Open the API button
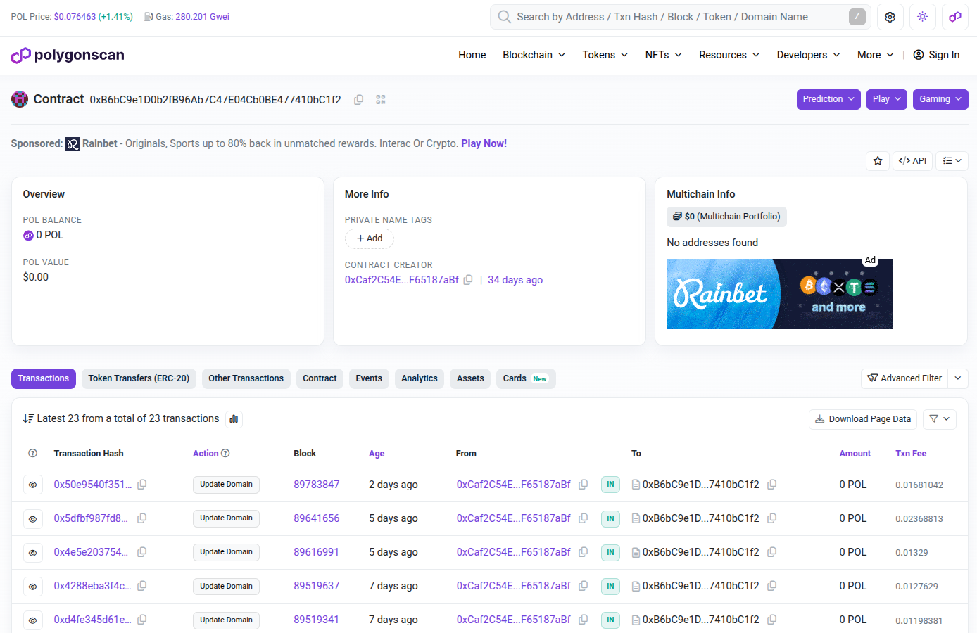This screenshot has width=977, height=633. pyautogui.click(x=912, y=161)
